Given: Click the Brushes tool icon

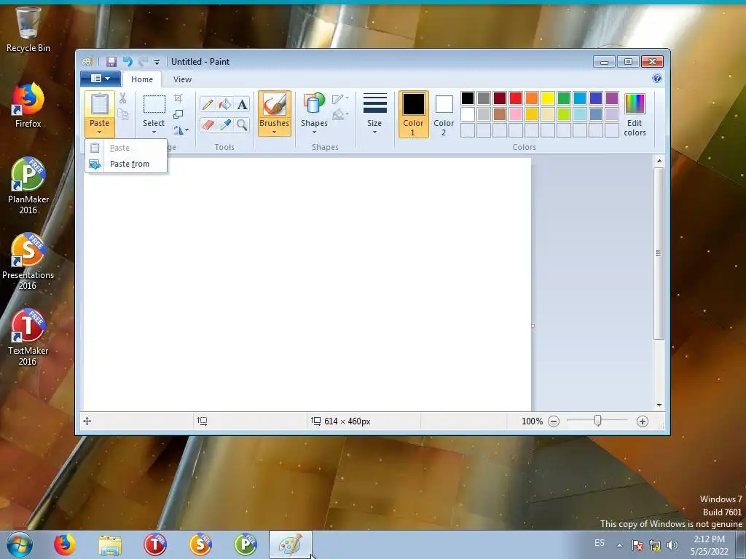Looking at the screenshot, I should point(275,104).
